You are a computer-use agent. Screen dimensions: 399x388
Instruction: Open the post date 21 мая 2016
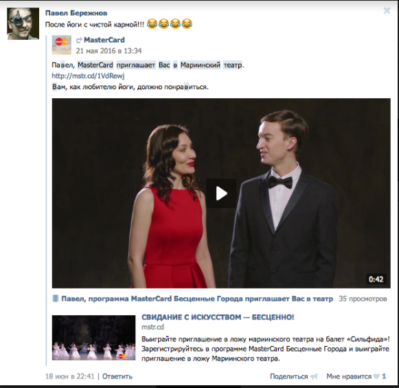pyautogui.click(x=109, y=51)
